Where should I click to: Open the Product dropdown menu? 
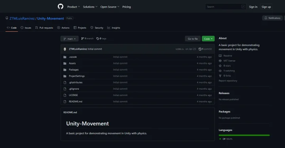(74, 7)
